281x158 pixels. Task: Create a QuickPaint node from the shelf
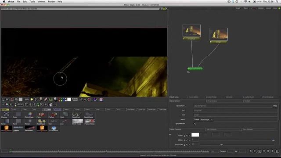click(77, 115)
